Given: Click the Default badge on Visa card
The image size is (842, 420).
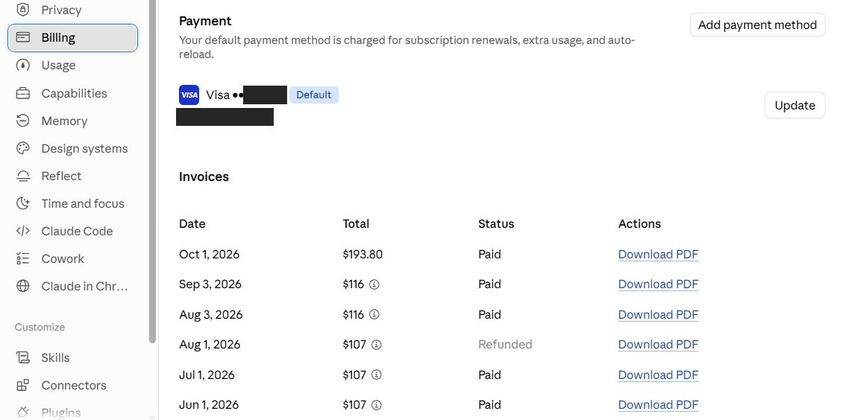Looking at the screenshot, I should [313, 95].
